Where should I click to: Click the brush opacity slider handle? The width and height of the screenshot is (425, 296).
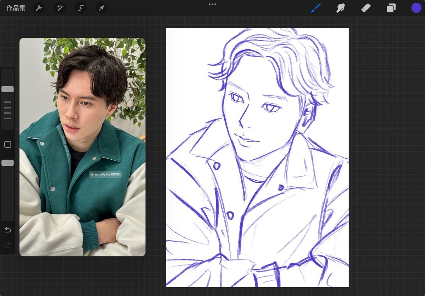7,163
